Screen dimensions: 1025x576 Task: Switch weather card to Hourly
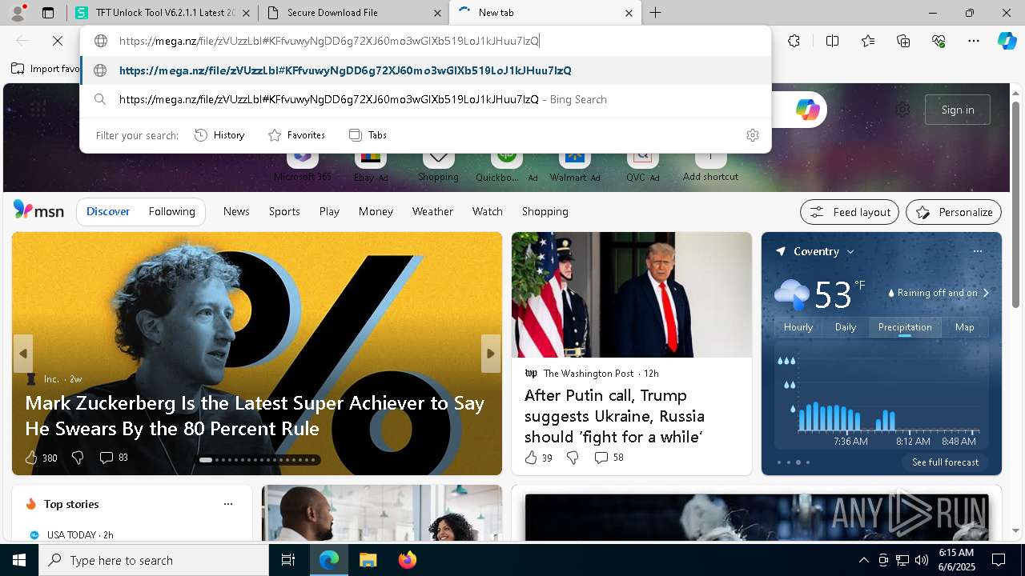(x=798, y=327)
